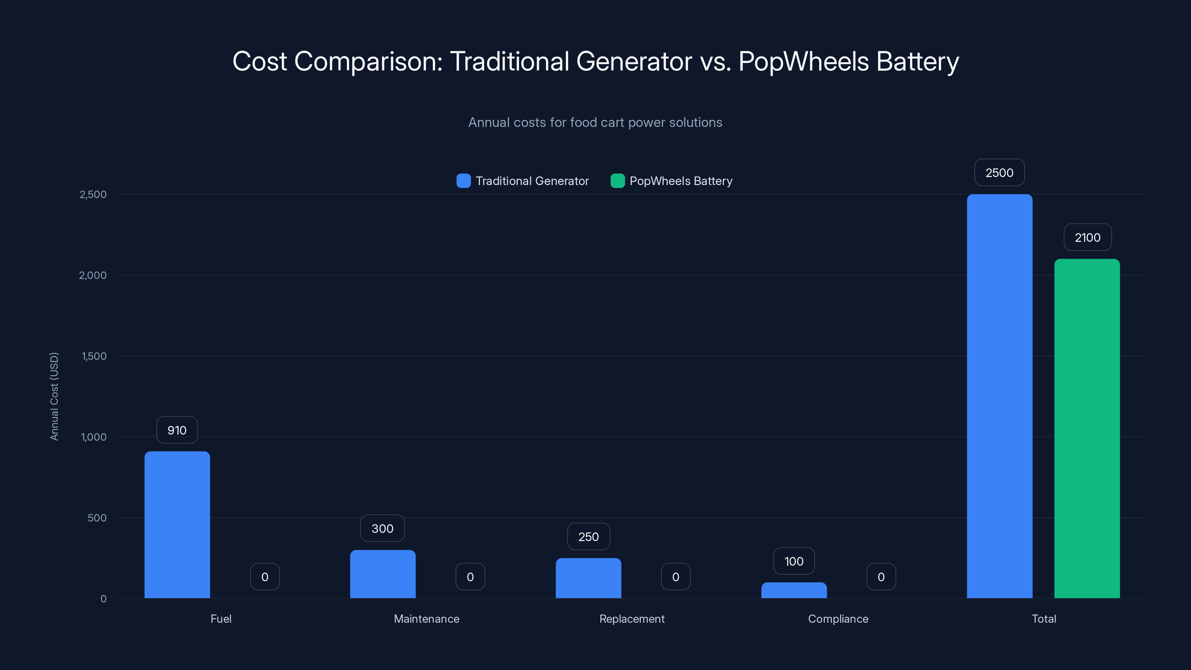Select the Fuel category axis label
The width and height of the screenshot is (1191, 670).
(221, 619)
